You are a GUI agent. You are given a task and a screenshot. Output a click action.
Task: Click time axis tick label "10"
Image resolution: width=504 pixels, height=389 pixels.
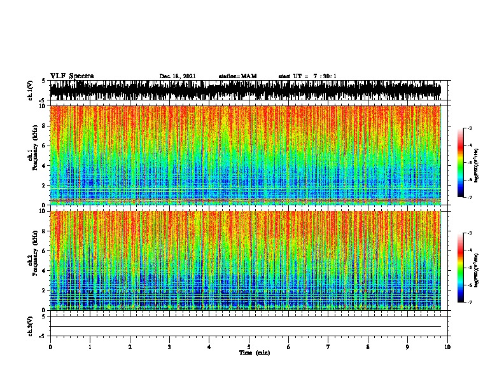coord(447,347)
